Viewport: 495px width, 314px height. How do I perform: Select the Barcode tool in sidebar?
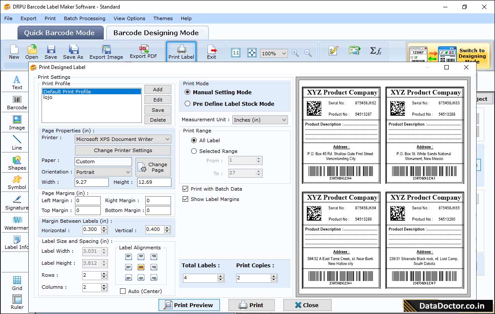coord(16,101)
